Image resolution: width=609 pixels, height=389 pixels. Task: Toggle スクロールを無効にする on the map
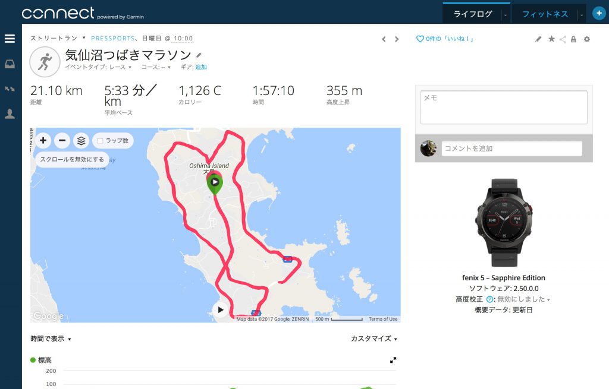72,159
